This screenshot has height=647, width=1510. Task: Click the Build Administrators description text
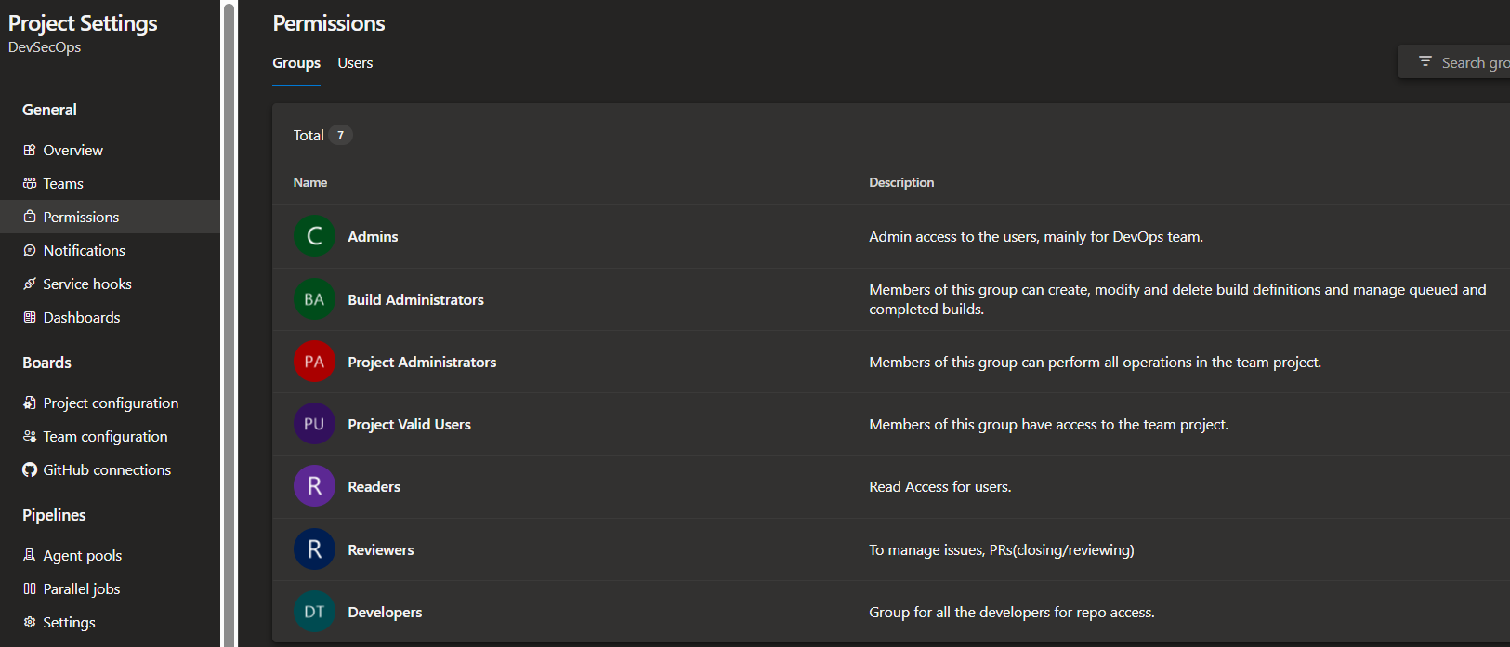(1177, 299)
